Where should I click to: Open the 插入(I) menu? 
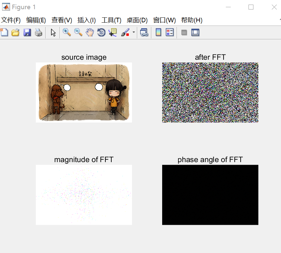pyautogui.click(x=87, y=20)
